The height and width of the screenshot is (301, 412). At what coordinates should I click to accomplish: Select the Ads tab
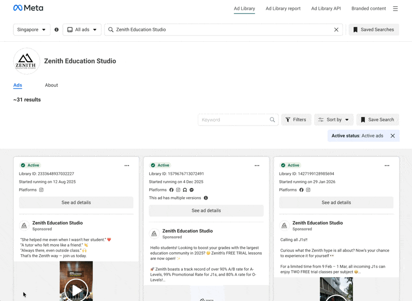[18, 85]
